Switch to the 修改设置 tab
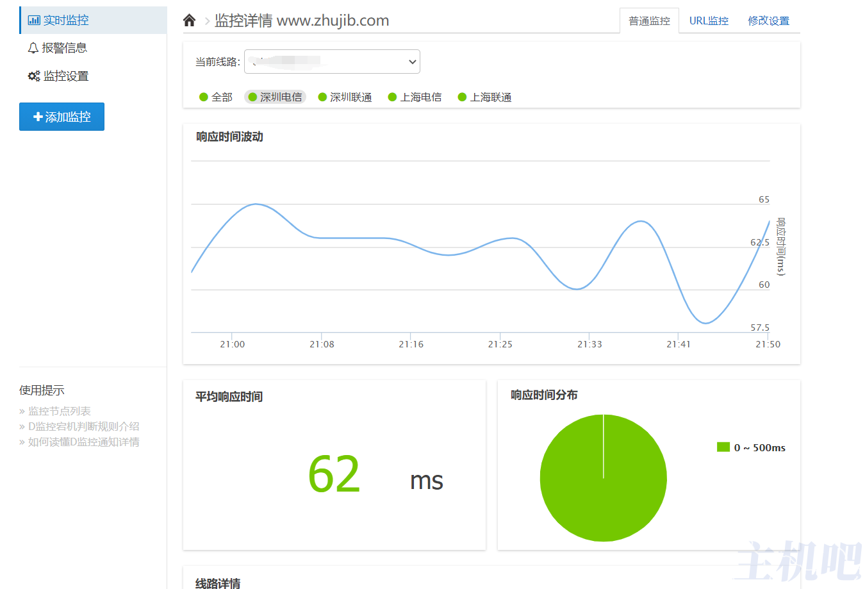Image resolution: width=865 pixels, height=589 pixels. tap(768, 21)
